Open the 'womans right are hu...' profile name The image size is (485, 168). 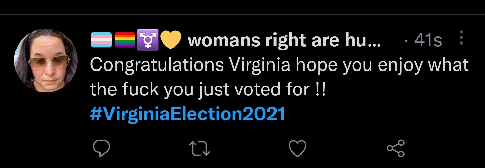[x=284, y=41]
